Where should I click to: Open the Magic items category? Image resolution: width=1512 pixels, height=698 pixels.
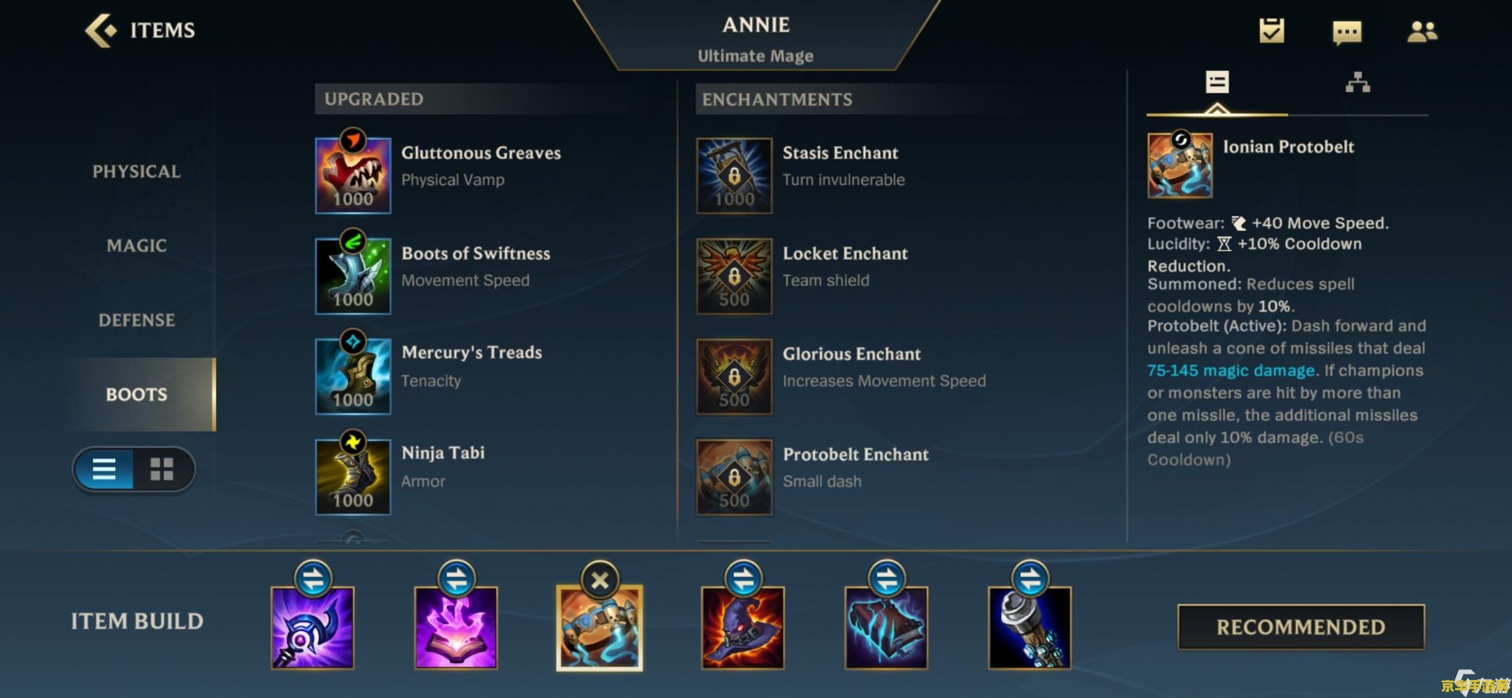point(137,246)
